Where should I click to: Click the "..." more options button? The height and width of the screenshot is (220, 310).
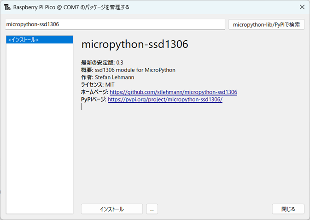tap(152, 209)
